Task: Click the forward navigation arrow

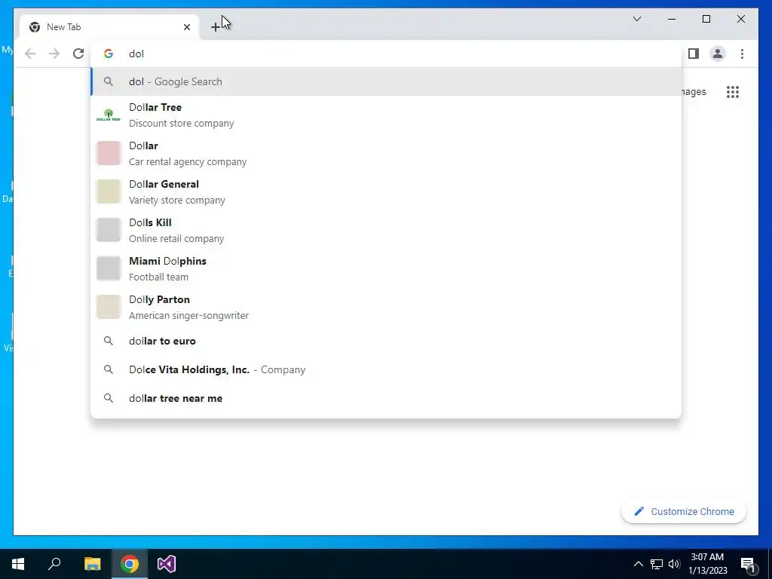Action: [54, 54]
